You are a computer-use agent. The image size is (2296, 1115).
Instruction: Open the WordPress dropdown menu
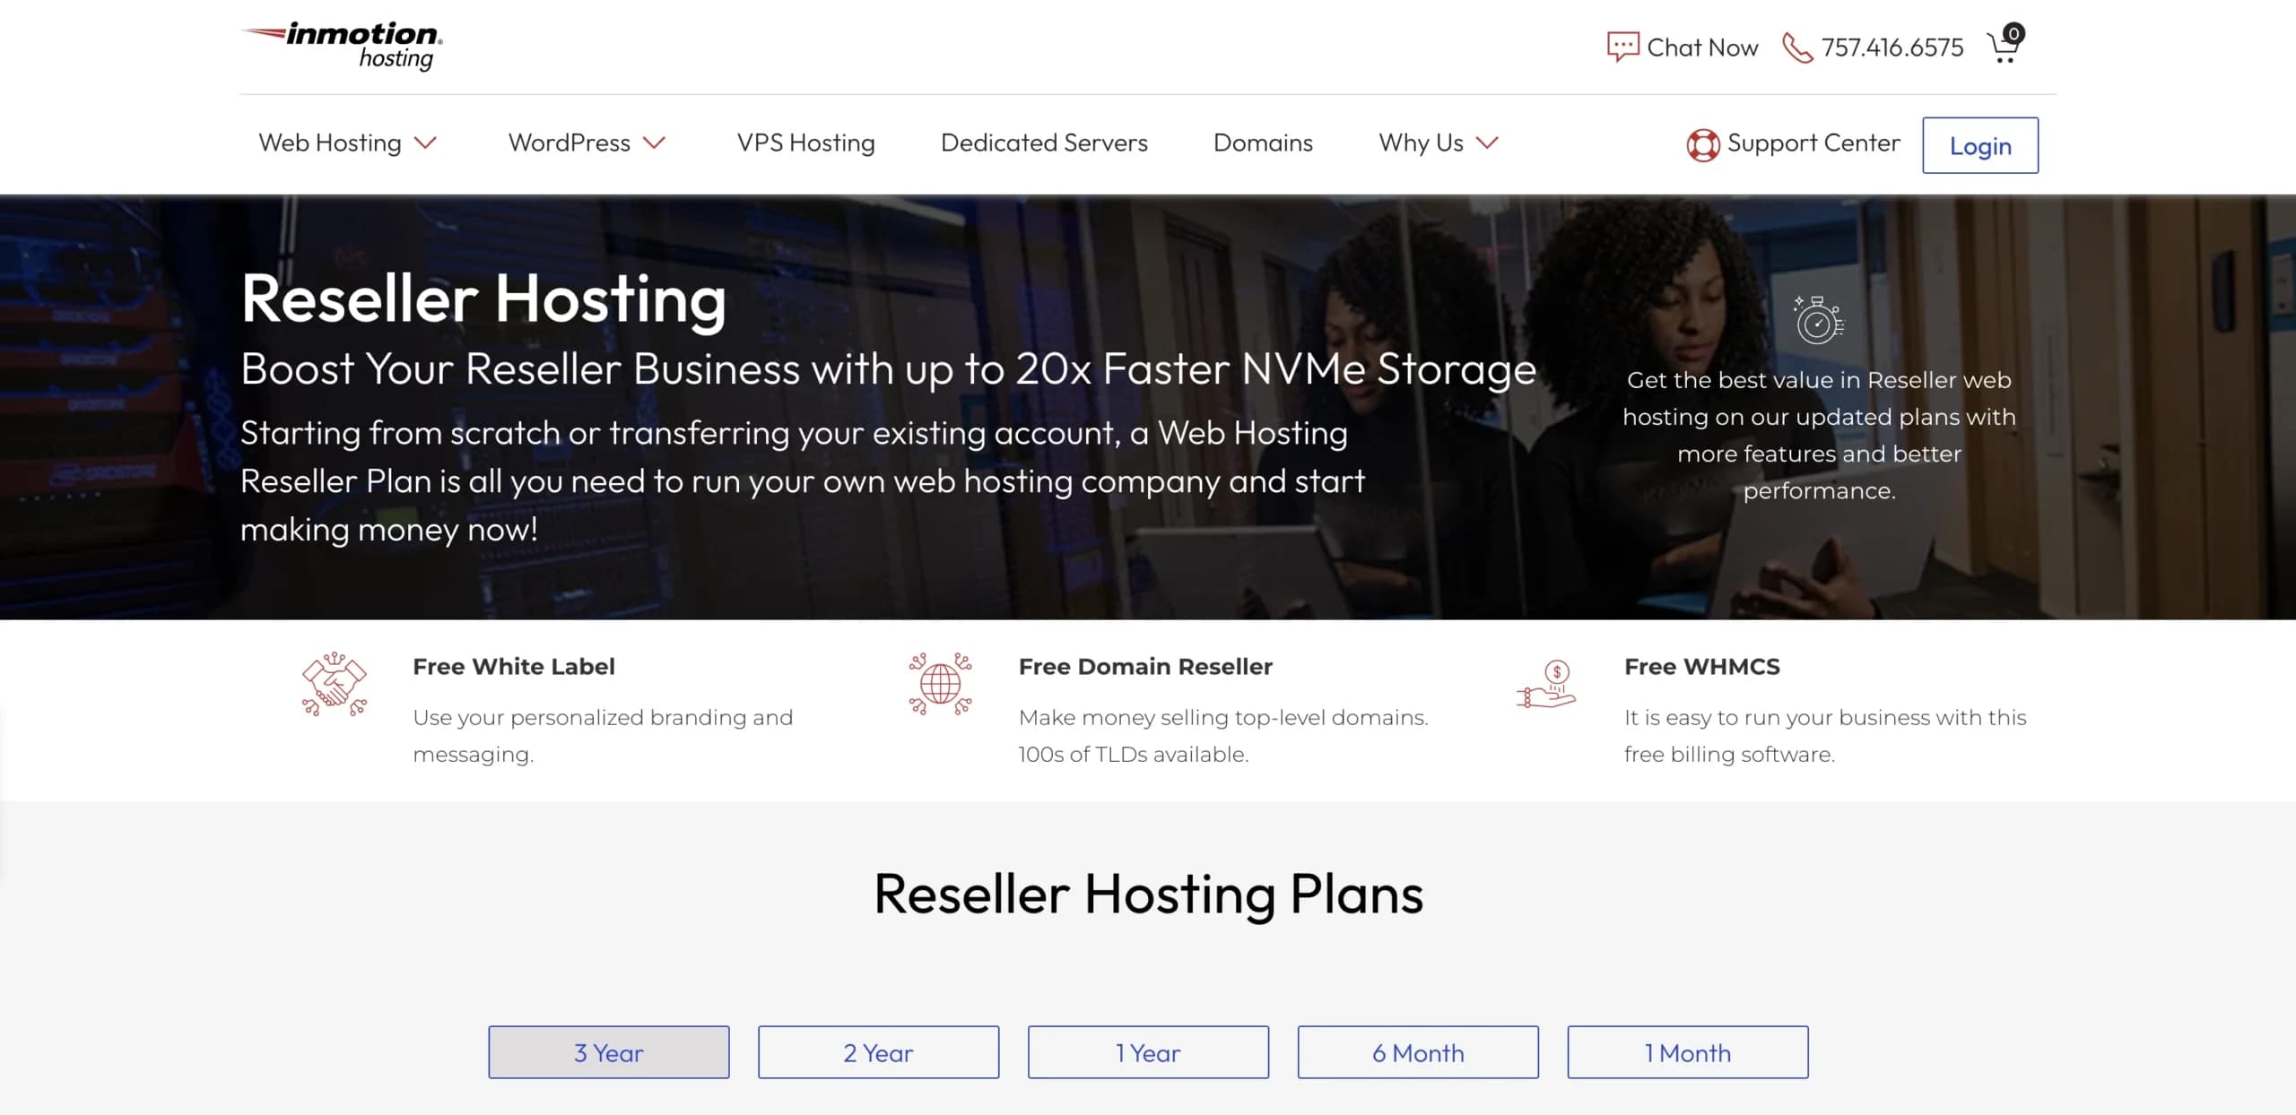pos(587,143)
